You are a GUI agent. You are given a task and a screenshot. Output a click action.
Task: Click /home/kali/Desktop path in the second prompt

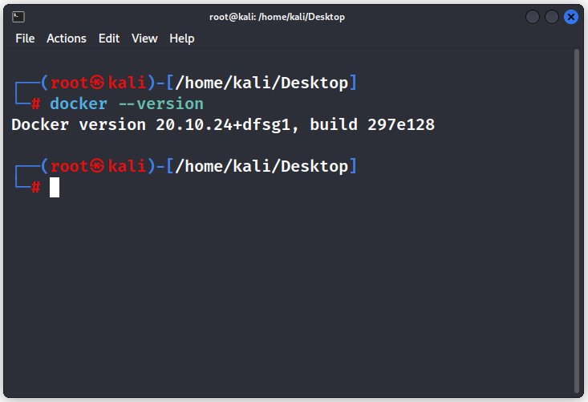point(262,166)
